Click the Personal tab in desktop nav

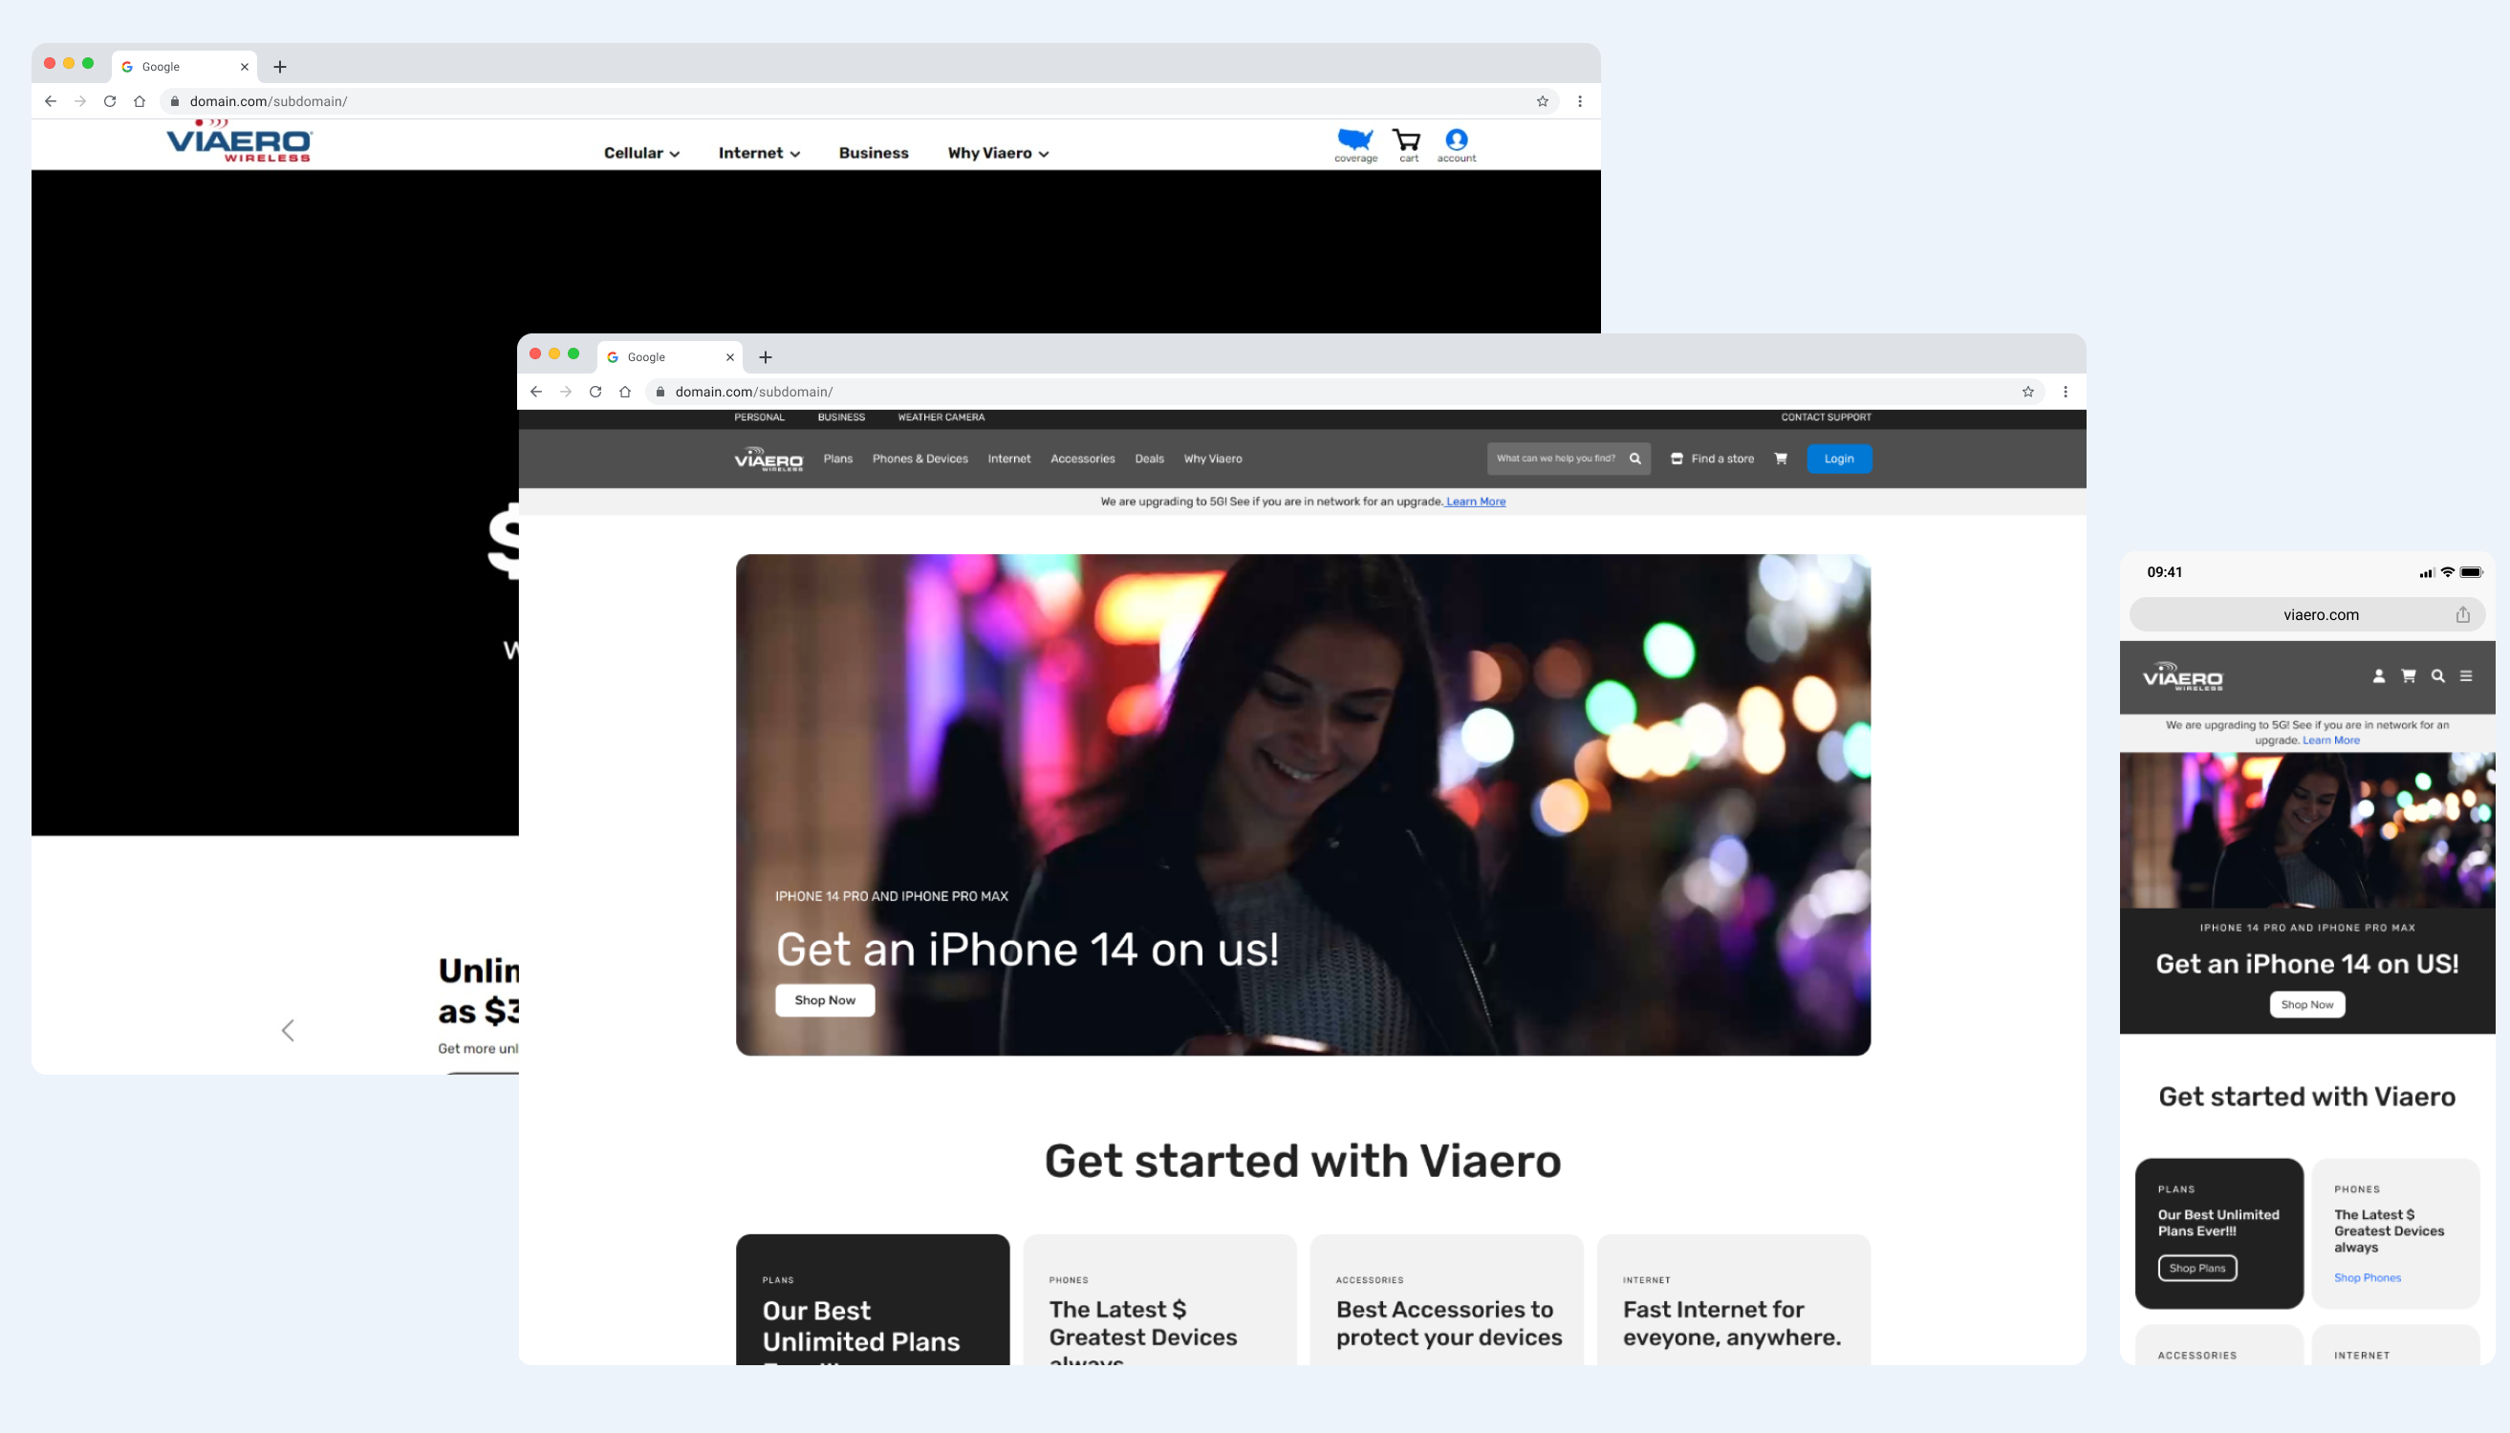point(759,417)
